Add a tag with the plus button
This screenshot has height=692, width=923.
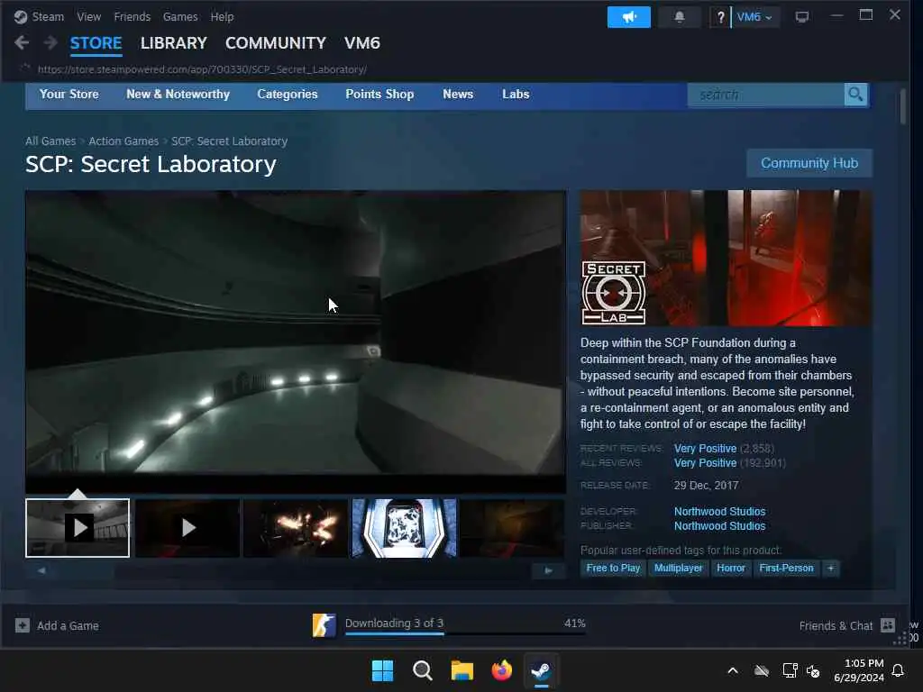point(830,568)
